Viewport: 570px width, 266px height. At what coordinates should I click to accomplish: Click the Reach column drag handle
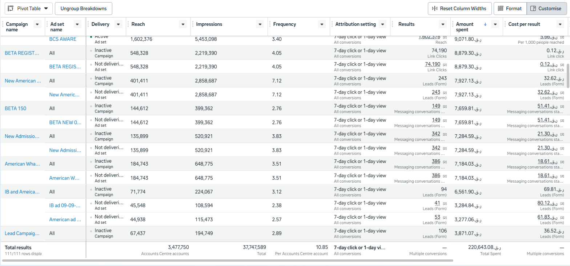tap(128, 24)
